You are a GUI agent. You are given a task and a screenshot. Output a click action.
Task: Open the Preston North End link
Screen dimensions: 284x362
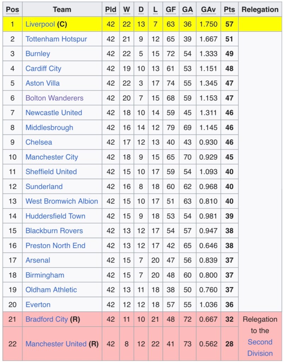coord(55,246)
